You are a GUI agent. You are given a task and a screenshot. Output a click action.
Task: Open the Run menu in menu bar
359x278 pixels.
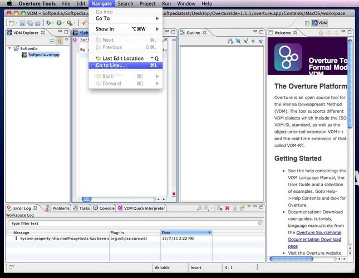166,4
